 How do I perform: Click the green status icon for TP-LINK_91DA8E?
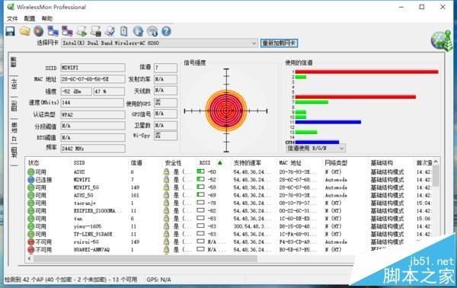(x=31, y=235)
